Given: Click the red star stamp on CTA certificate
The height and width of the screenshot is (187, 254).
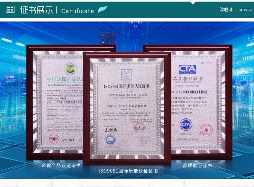Looking at the screenshot, I should click(206, 130).
